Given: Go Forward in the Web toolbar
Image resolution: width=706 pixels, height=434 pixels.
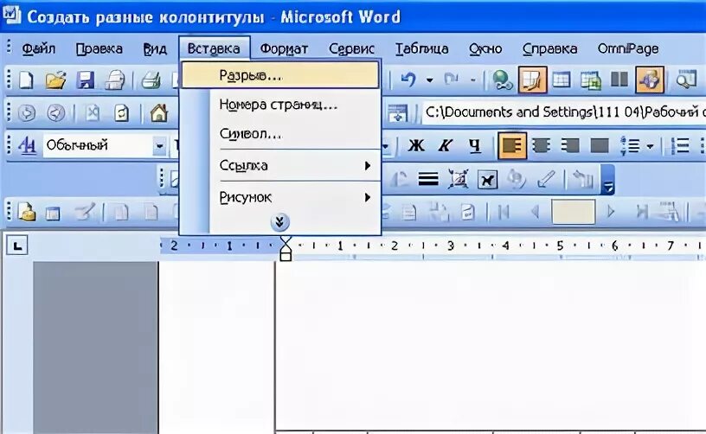Looking at the screenshot, I should coord(56,112).
